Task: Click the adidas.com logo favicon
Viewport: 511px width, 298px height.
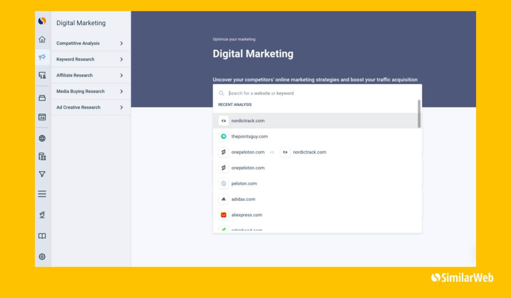Action: [x=224, y=199]
